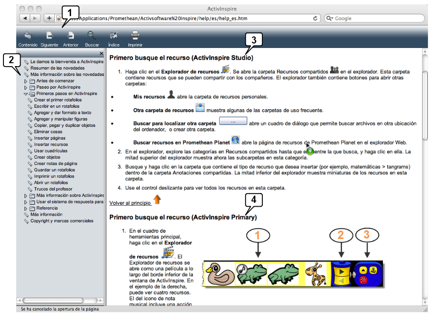Viewport: 429px width, 313px height.
Task: Go to next topic with Siguiente icon
Action: [49, 36]
